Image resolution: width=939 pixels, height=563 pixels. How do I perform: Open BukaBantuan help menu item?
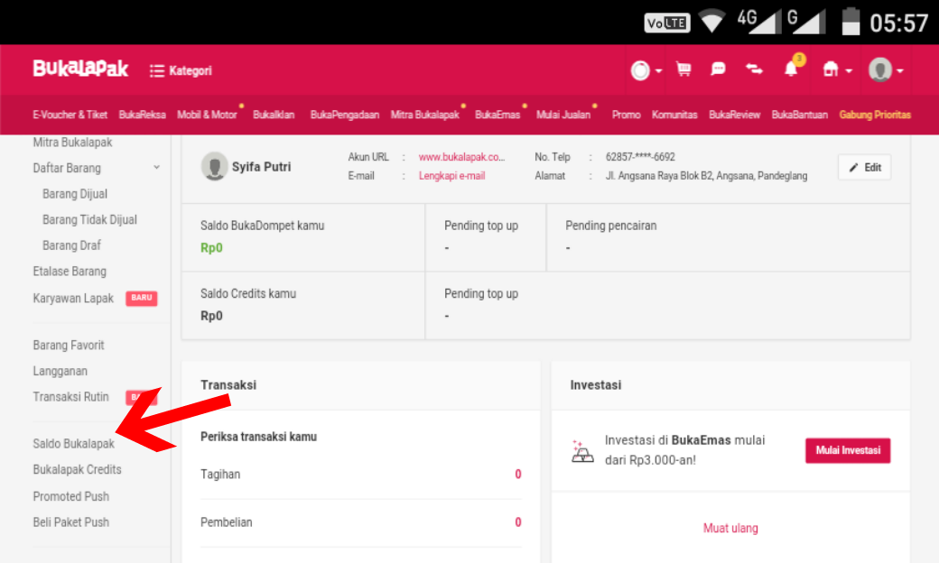pyautogui.click(x=800, y=115)
